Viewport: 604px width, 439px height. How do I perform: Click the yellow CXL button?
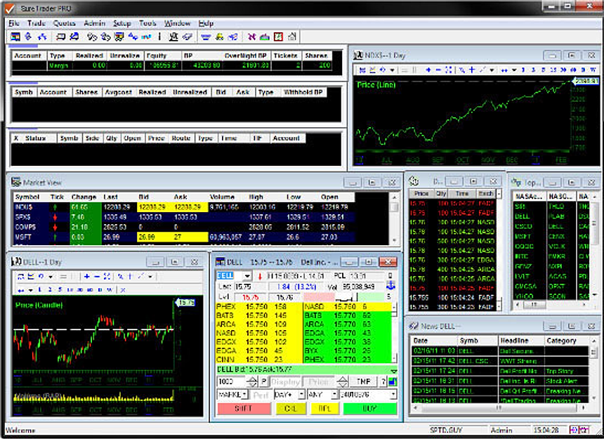[291, 409]
